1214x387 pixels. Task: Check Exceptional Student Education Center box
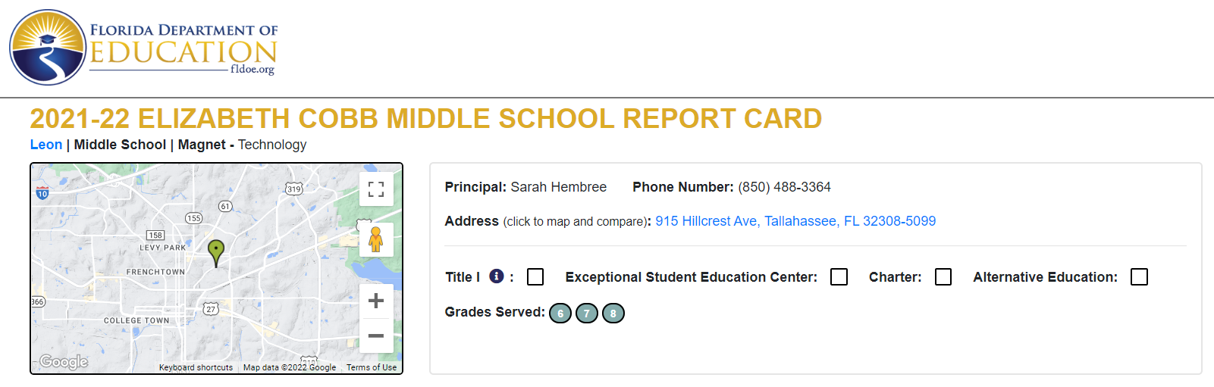(839, 277)
